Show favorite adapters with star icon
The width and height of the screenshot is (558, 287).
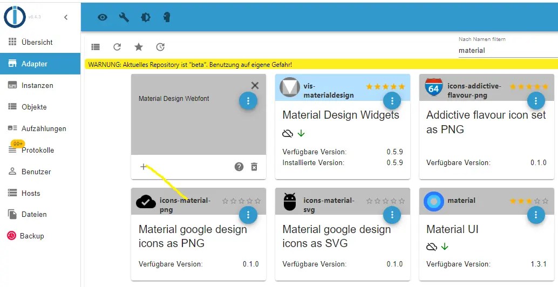coord(139,47)
